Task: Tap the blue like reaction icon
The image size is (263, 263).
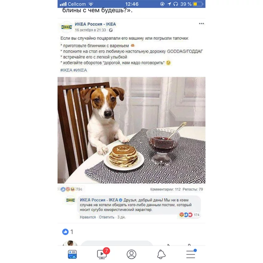Action: click(65, 232)
